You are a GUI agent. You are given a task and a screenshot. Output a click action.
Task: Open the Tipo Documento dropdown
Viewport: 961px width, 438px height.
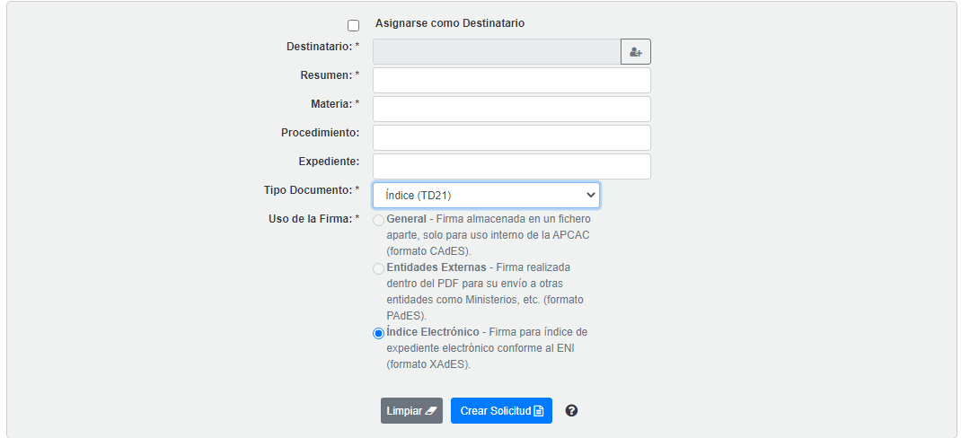point(486,196)
